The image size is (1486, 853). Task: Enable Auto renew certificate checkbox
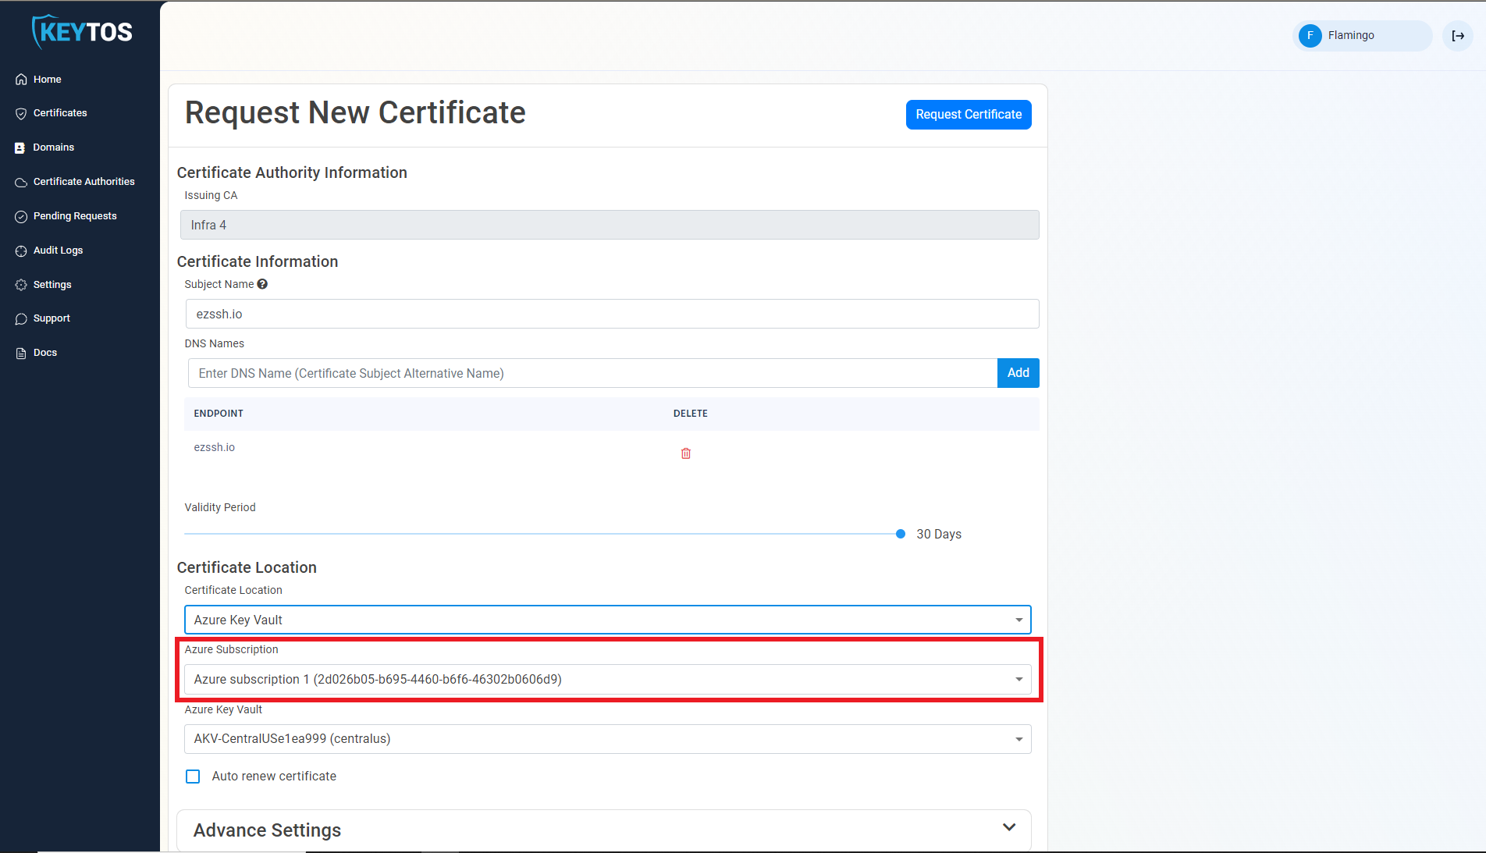tap(193, 777)
